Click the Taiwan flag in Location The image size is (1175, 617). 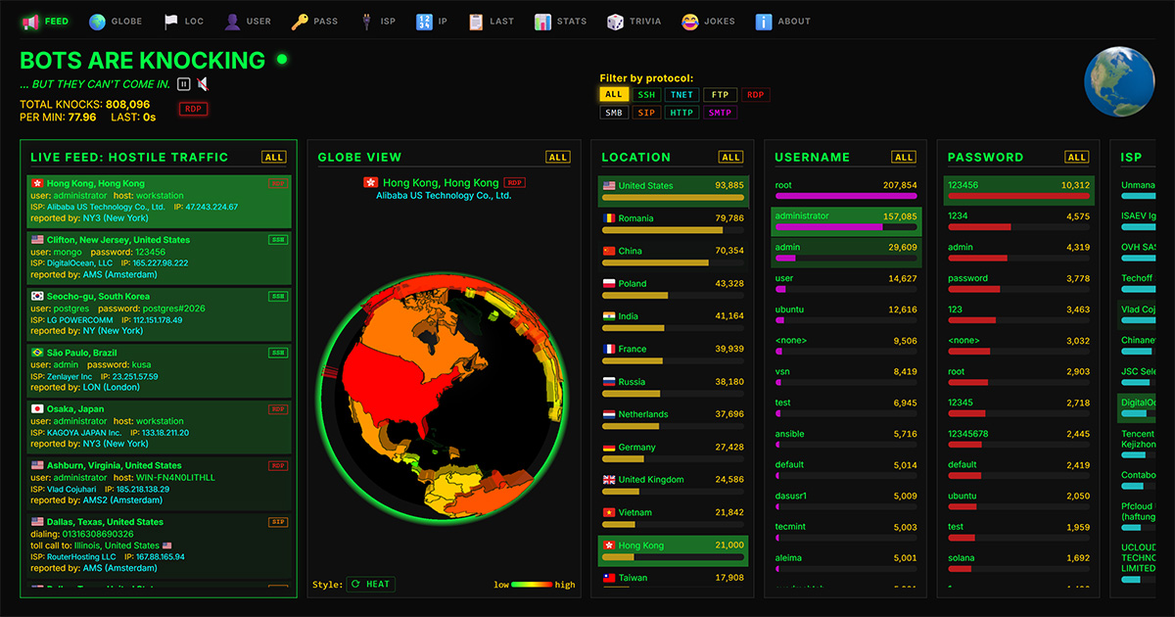(609, 578)
